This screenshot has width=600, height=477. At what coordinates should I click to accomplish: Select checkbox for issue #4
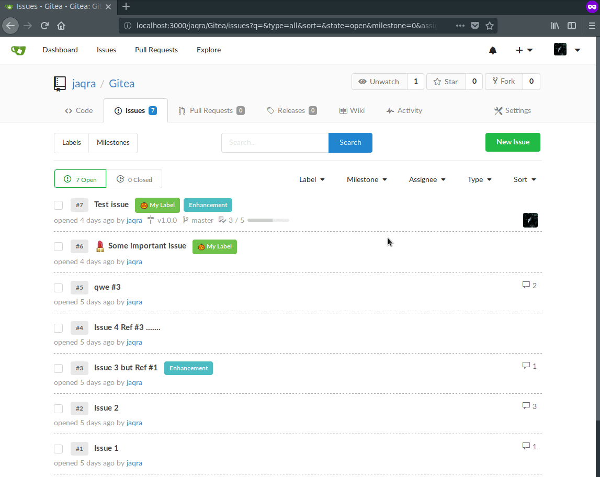58,328
